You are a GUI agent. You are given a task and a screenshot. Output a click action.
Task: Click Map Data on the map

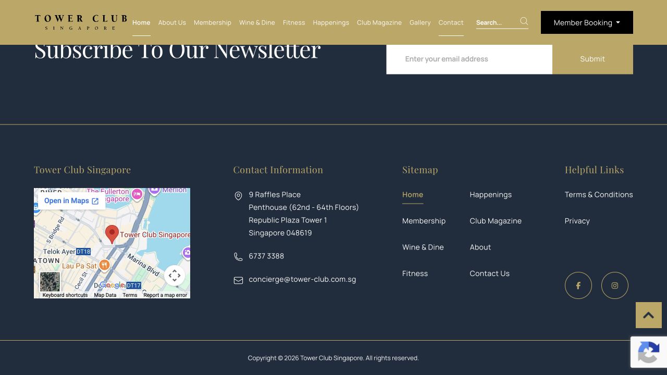pyautogui.click(x=105, y=295)
